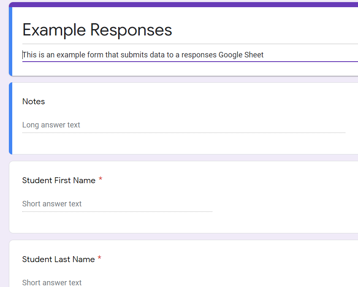Select the "Student First Name" question title

click(59, 180)
